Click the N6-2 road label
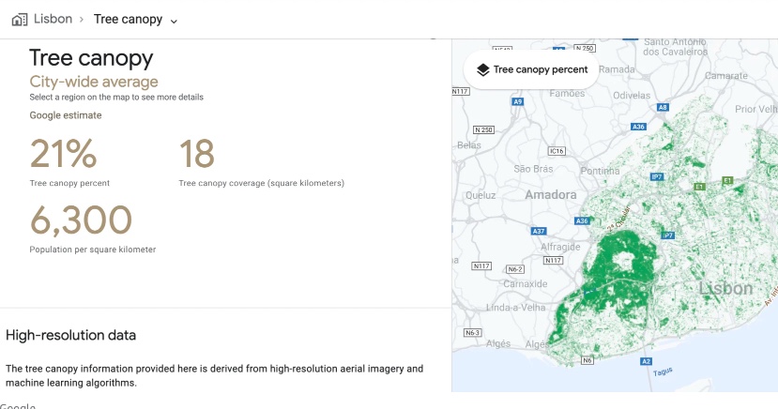778x409 pixels. [x=515, y=269]
